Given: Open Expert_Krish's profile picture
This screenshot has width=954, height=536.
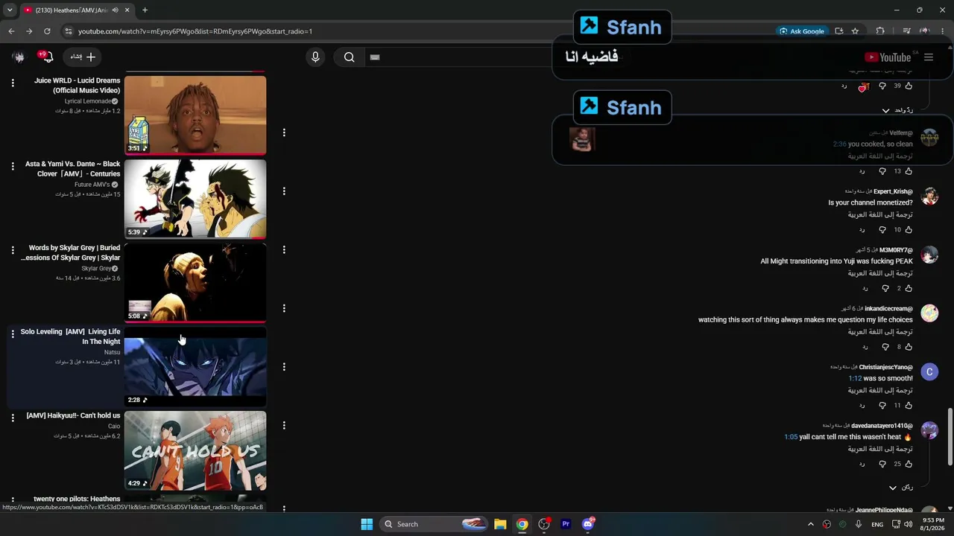Looking at the screenshot, I should click(929, 197).
